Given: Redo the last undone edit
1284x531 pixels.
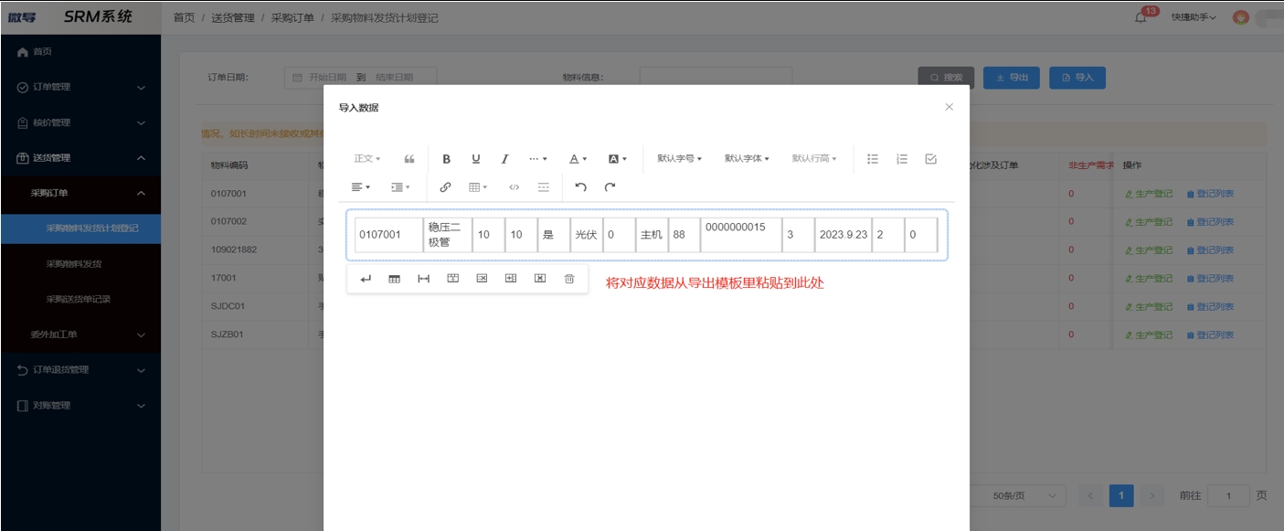Looking at the screenshot, I should point(610,187).
